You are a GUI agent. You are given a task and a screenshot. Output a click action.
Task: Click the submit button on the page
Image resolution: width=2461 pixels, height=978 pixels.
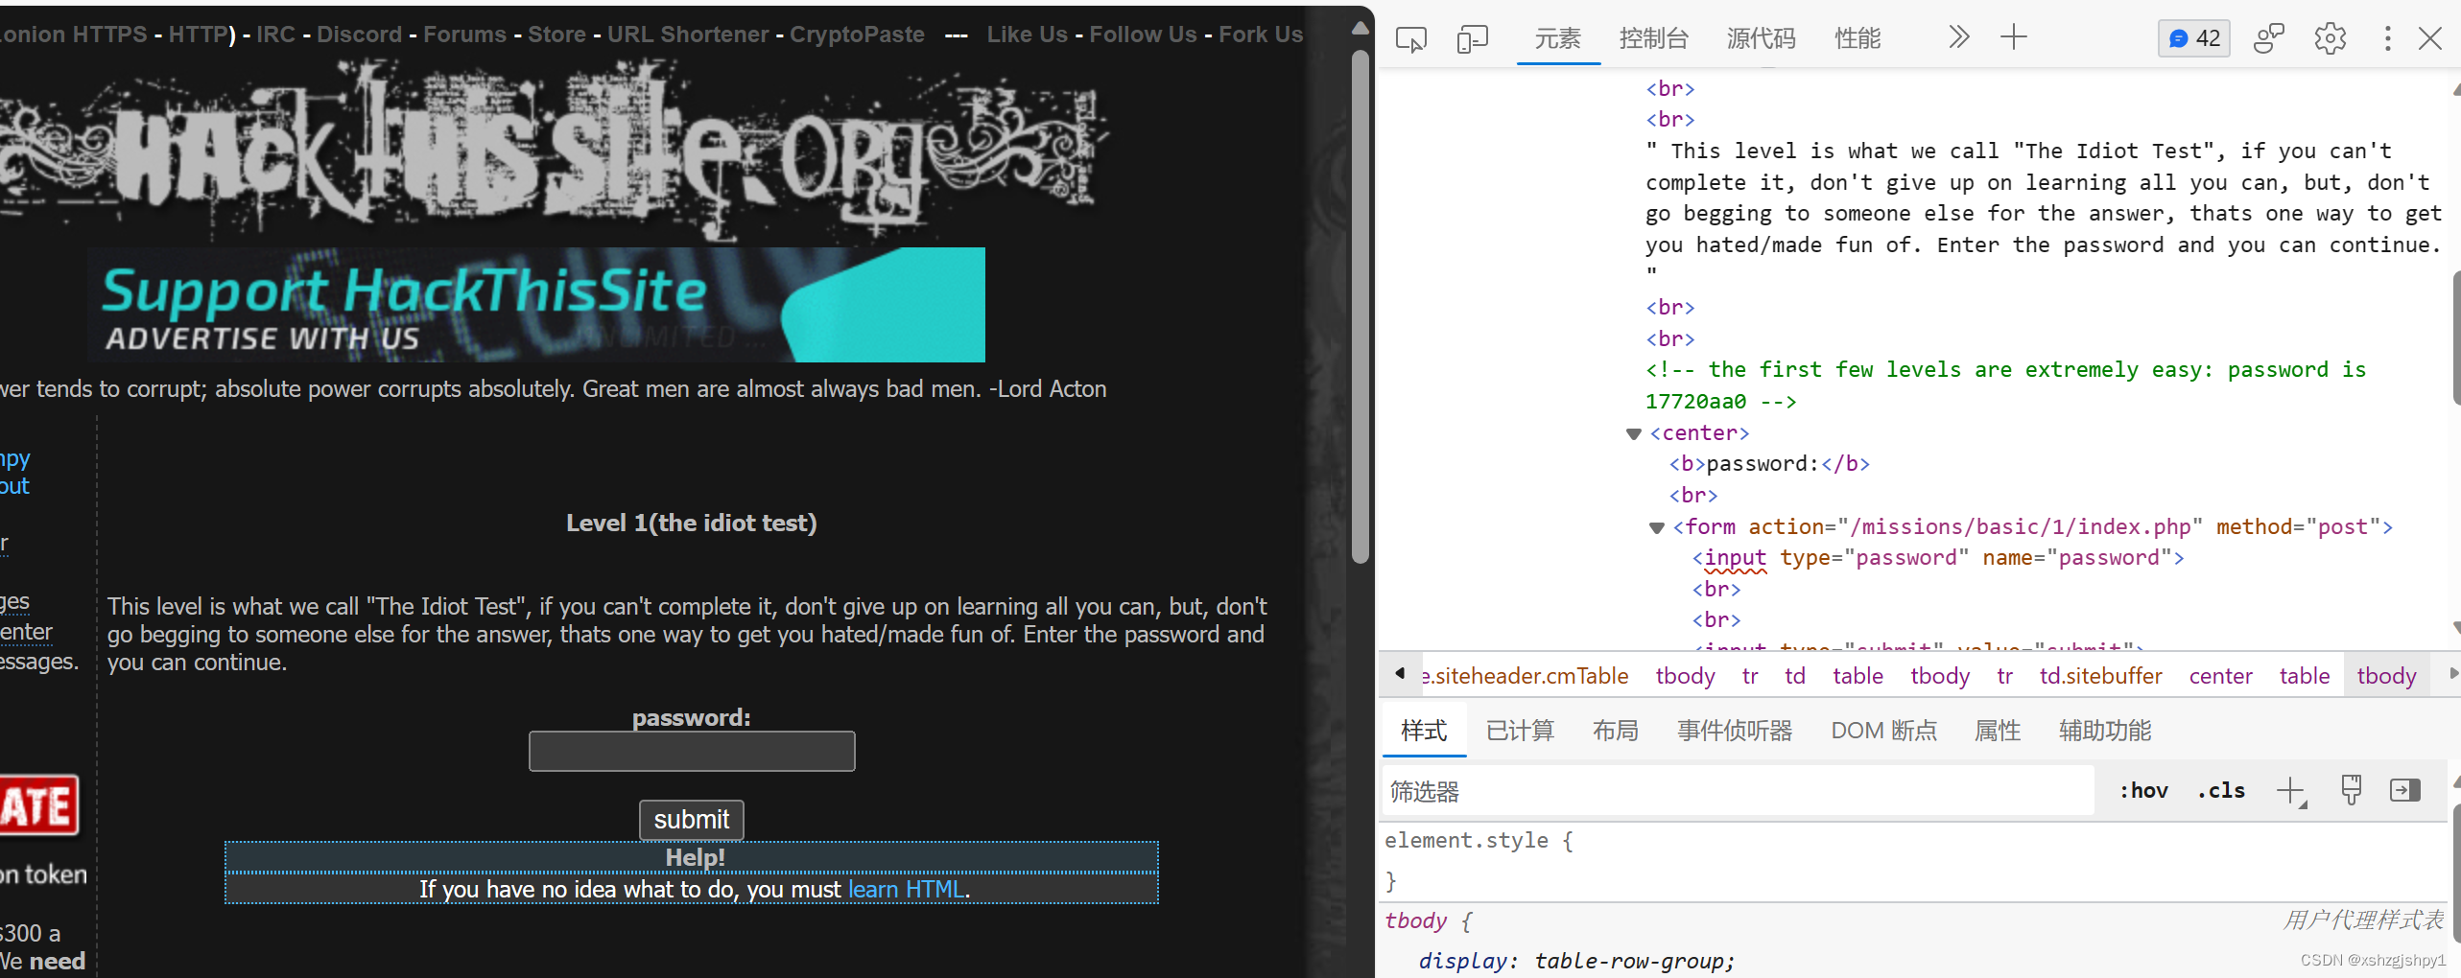pyautogui.click(x=691, y=820)
